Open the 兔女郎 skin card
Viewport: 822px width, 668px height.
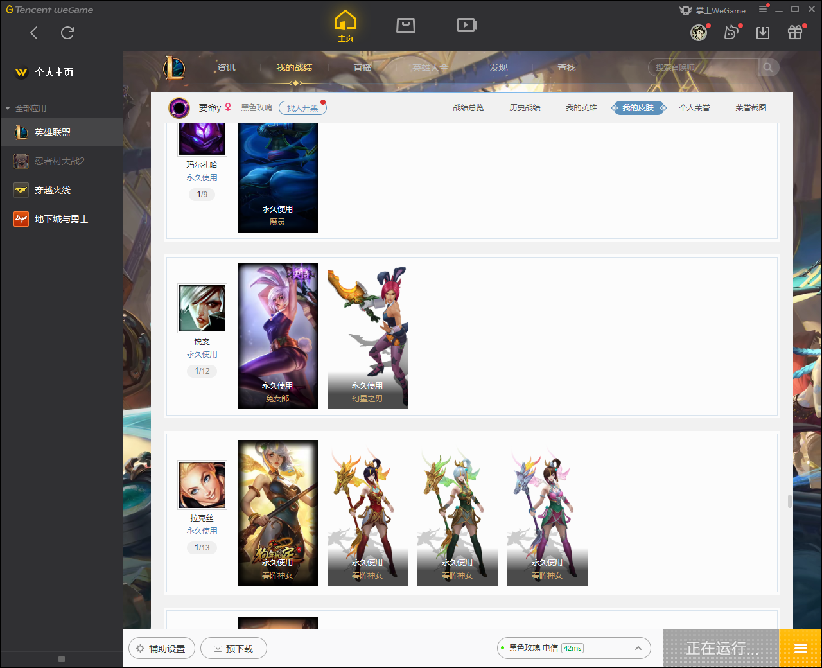click(x=277, y=336)
